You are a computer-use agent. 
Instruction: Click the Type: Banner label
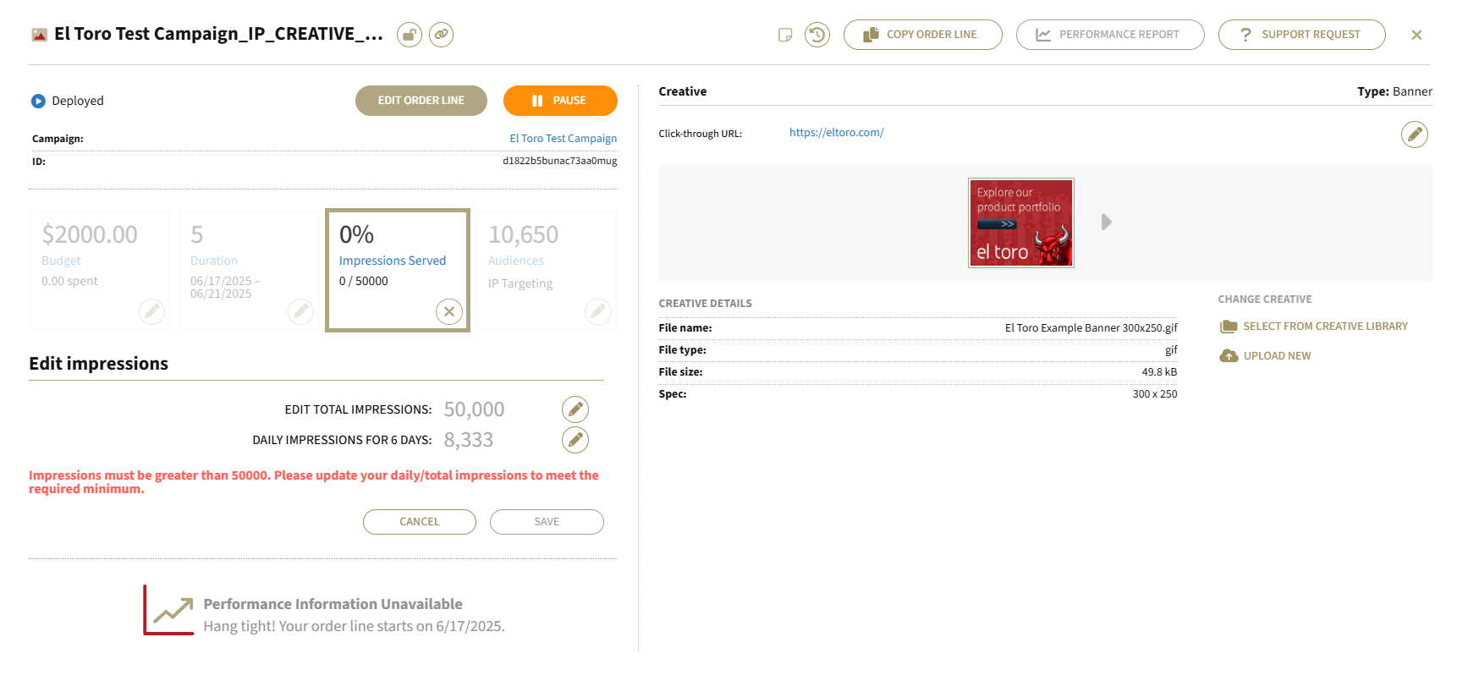(x=1394, y=91)
